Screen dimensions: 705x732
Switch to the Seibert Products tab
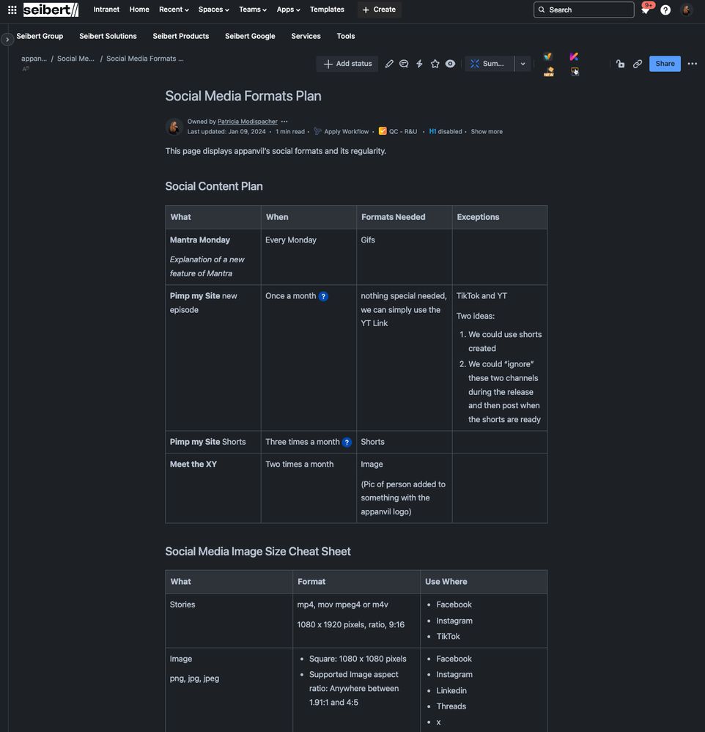pyautogui.click(x=180, y=36)
